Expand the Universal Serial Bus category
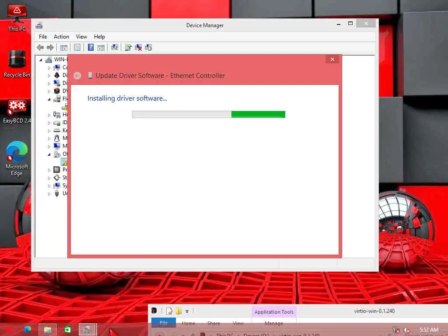Image resolution: width=448 pixels, height=336 pixels. [x=49, y=194]
